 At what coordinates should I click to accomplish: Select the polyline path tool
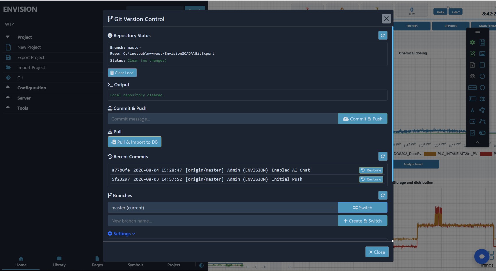tap(482, 122)
